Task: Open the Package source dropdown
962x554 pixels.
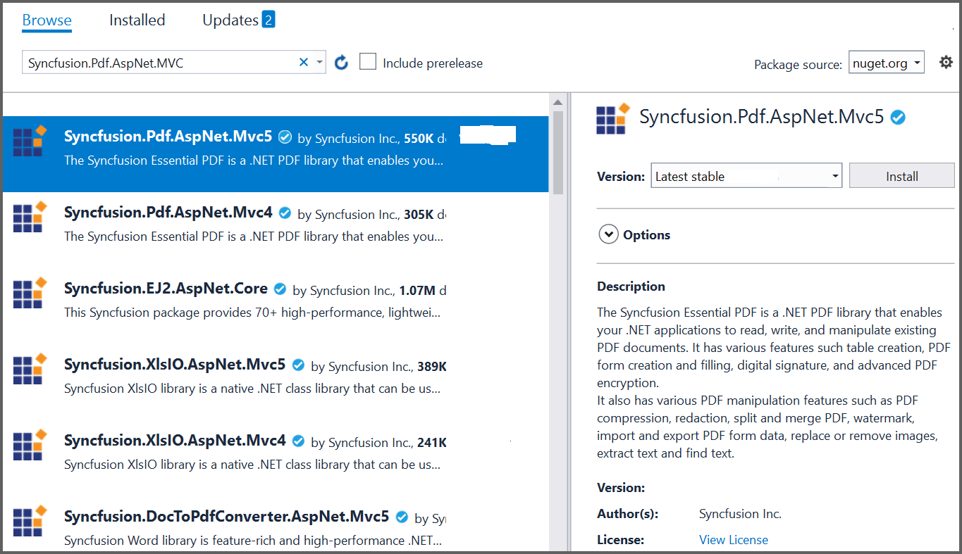Action: pos(887,63)
